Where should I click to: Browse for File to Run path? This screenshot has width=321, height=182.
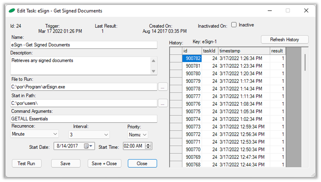163,87
